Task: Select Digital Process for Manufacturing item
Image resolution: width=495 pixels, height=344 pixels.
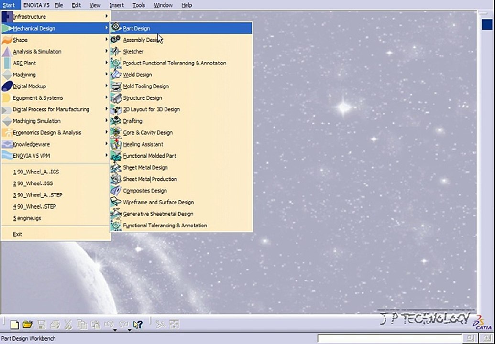Action: click(x=56, y=109)
